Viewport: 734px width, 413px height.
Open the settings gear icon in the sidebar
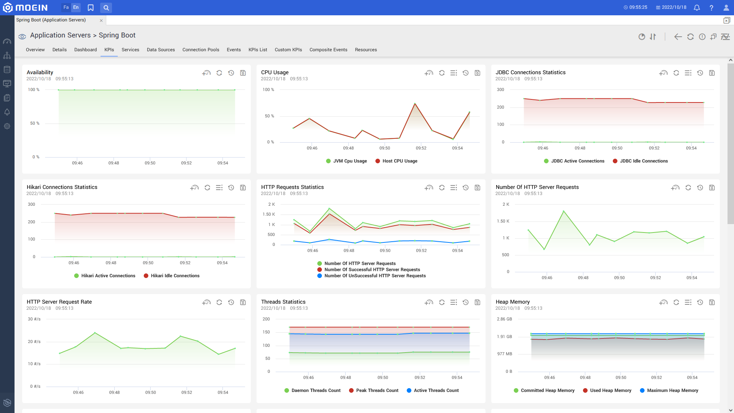click(x=7, y=126)
